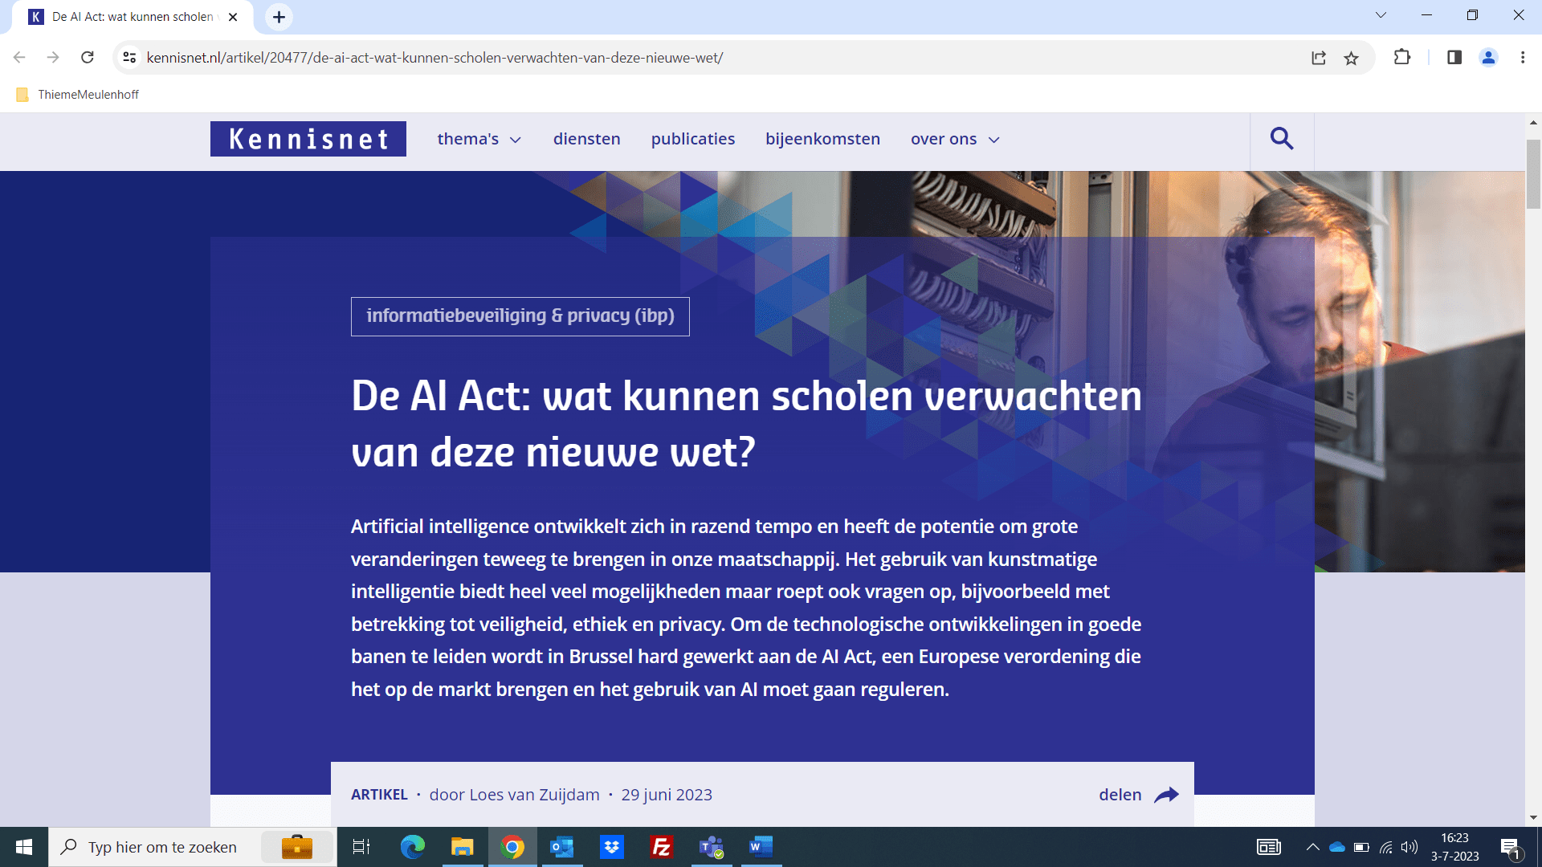Open informatiebeveiliging & privacy (ibp) tag
The width and height of the screenshot is (1542, 867).
(x=520, y=316)
